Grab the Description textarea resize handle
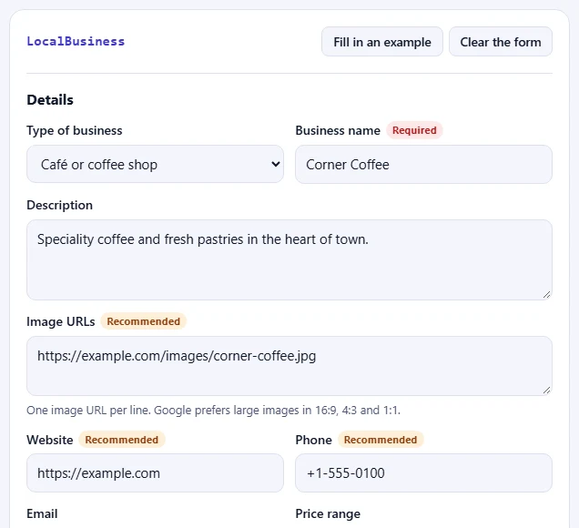579x528 pixels. click(547, 294)
